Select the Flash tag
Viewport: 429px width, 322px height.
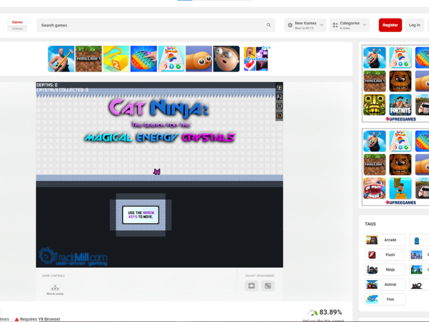(x=385, y=254)
